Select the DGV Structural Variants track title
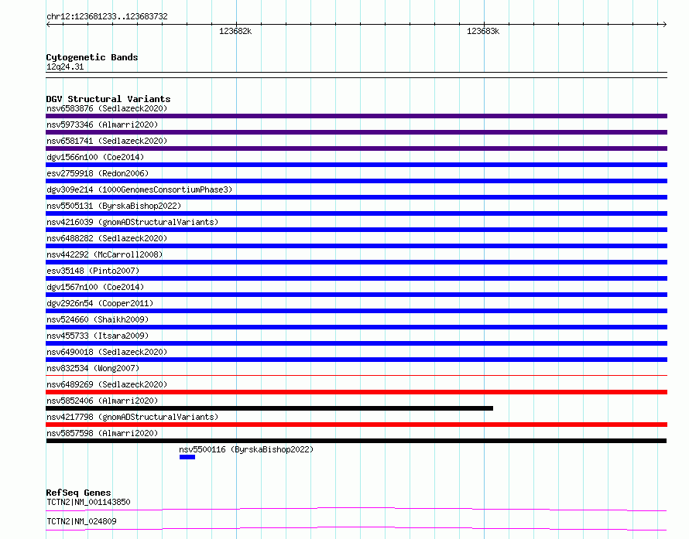 (x=108, y=99)
